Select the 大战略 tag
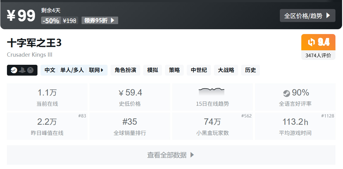343x169 pixels. tap(226, 70)
